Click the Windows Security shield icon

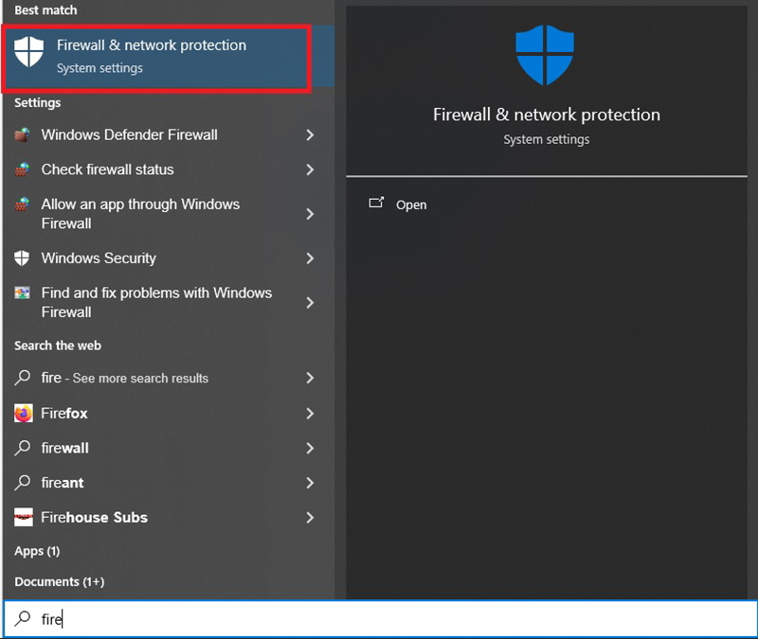[x=22, y=257]
